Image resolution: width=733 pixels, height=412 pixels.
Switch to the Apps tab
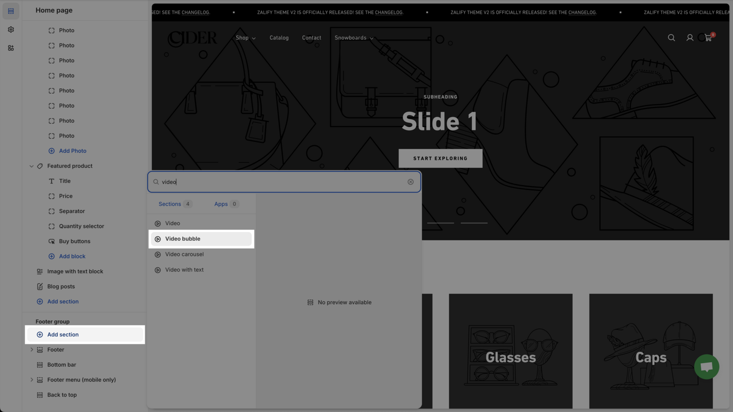pyautogui.click(x=221, y=204)
